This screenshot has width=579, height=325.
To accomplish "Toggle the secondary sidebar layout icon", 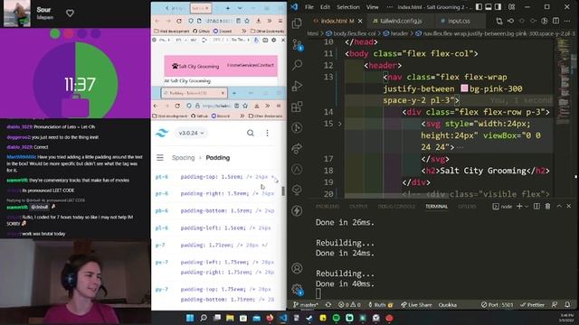I will tap(498, 6).
